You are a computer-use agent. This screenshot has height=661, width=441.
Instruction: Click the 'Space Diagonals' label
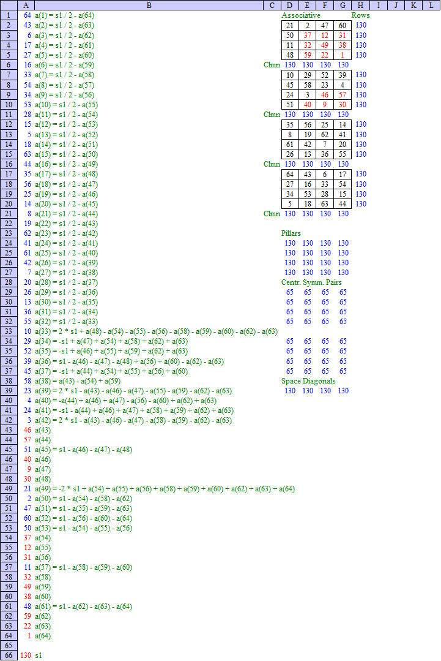point(308,381)
